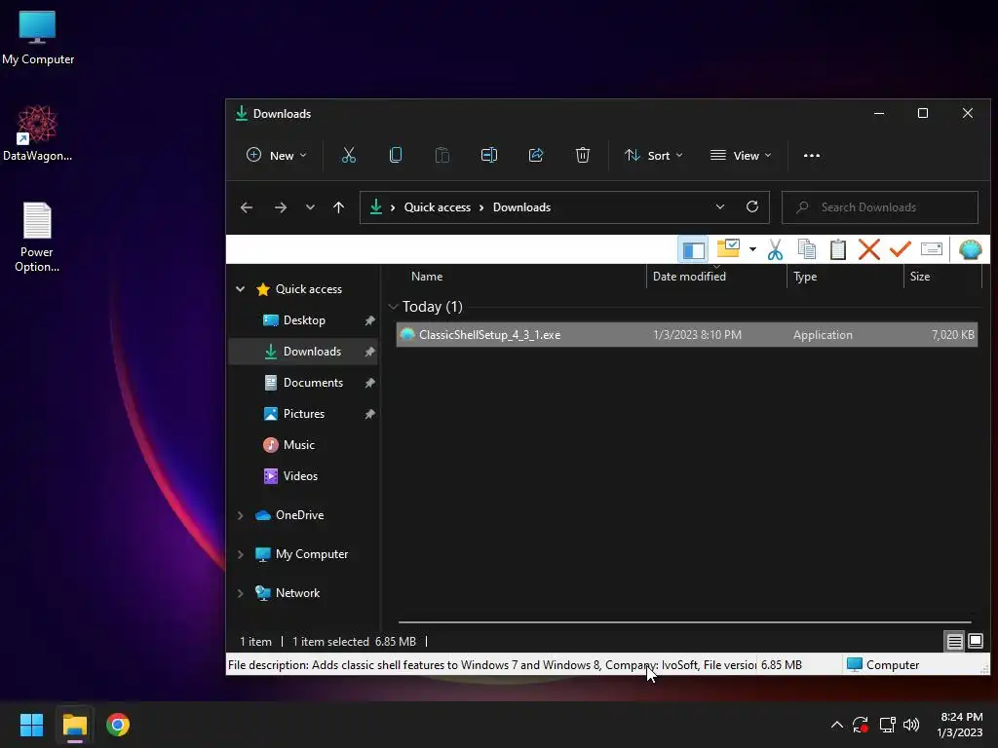Click Classic Shell orange checkmark properties icon
Image resolution: width=998 pixels, height=748 pixels.
900,249
